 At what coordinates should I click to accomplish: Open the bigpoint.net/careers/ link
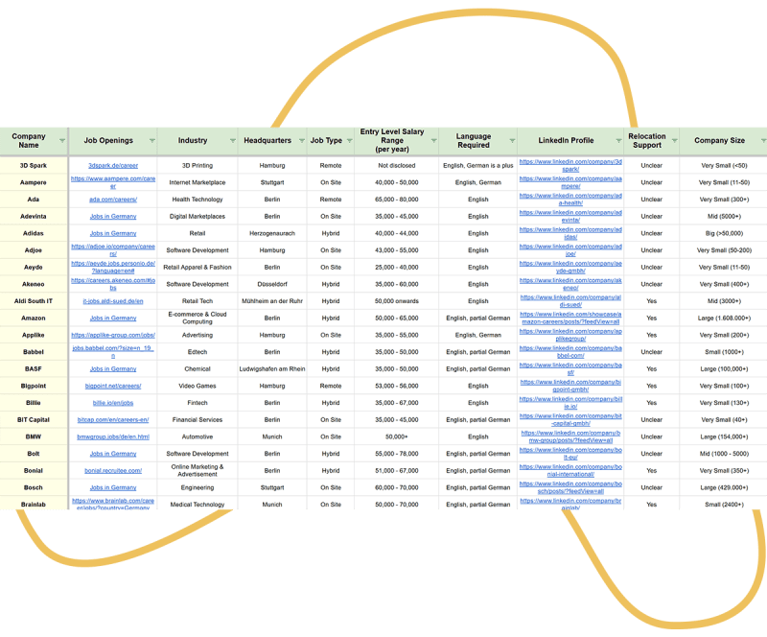pyautogui.click(x=113, y=386)
